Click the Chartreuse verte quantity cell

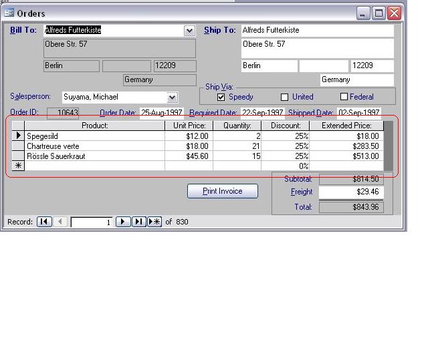237,146
